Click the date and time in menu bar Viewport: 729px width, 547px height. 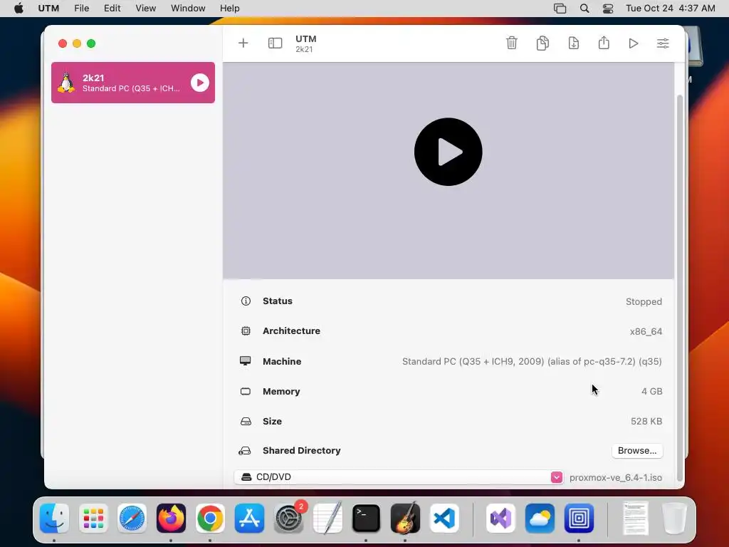tap(671, 9)
